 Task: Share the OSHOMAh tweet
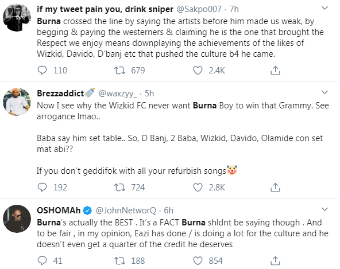pyautogui.click(x=275, y=261)
